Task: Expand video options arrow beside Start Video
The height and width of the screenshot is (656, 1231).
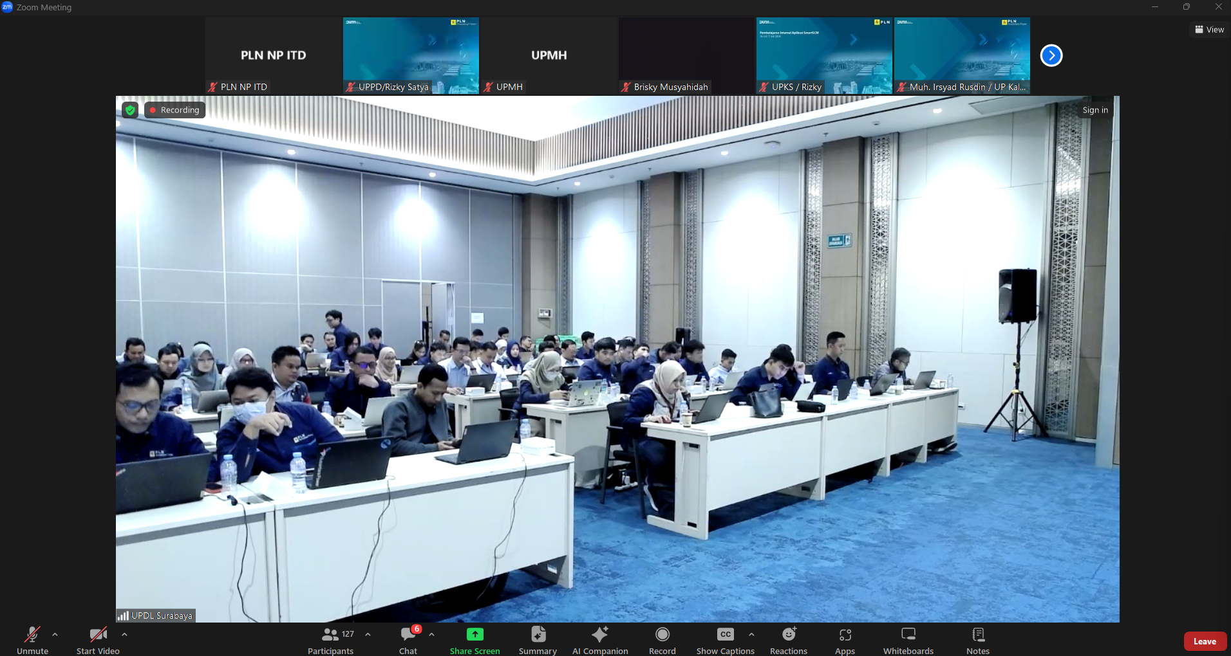Action: pos(124,635)
